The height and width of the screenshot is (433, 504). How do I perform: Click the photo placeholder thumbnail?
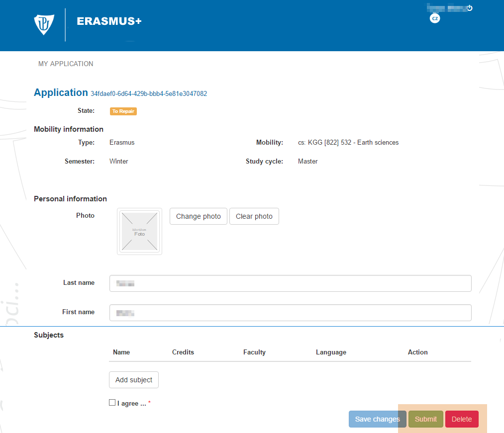[x=139, y=231]
